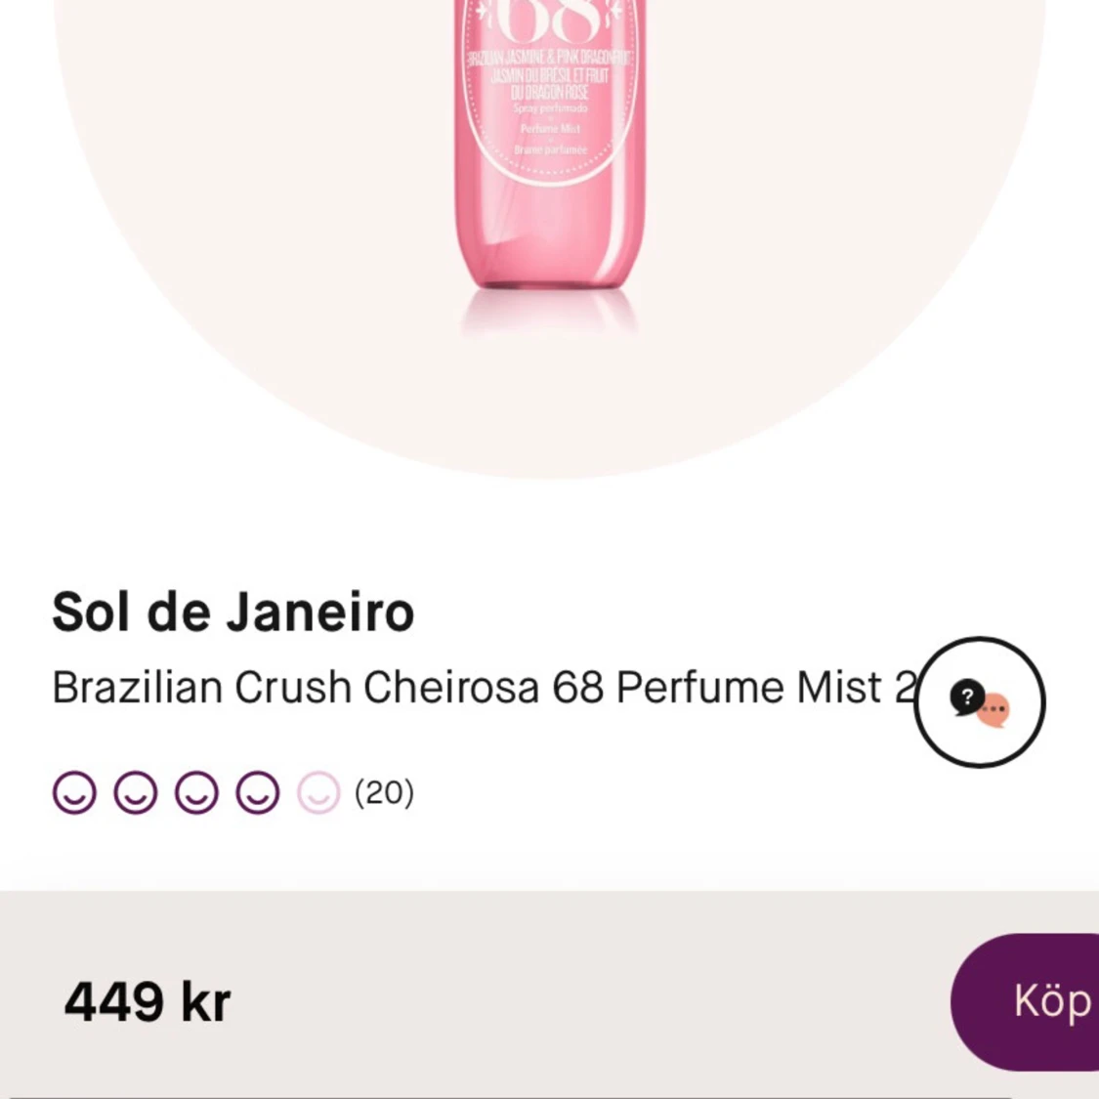This screenshot has height=1099, width=1099.
Task: Choose the fourth smiley rating icon
Action: (x=258, y=792)
